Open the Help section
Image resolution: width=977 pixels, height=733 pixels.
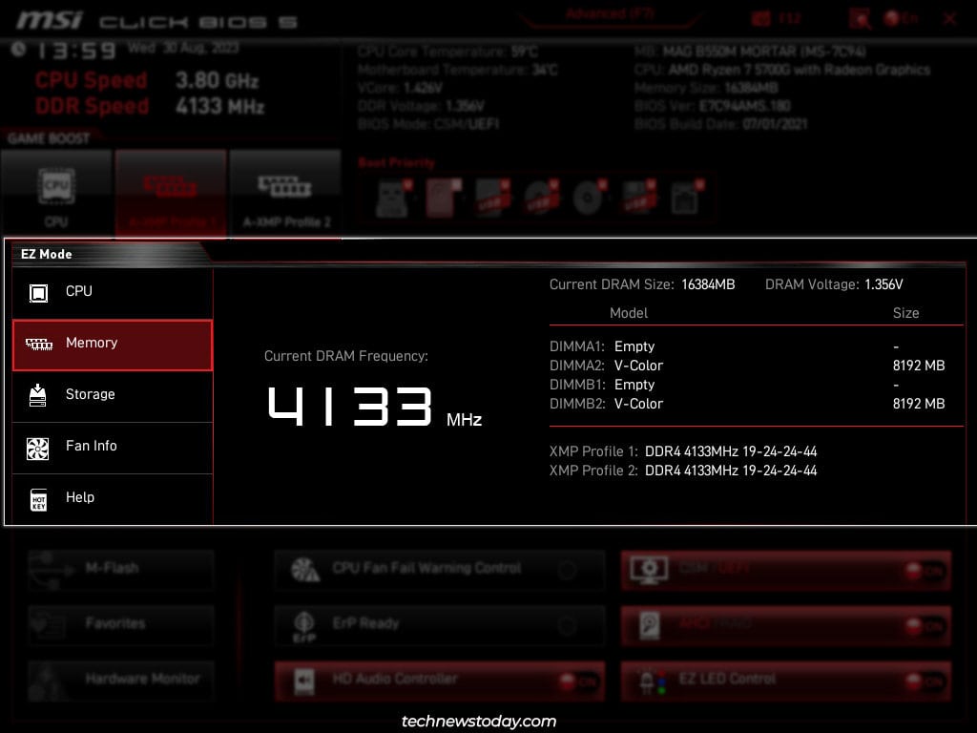tap(113, 498)
